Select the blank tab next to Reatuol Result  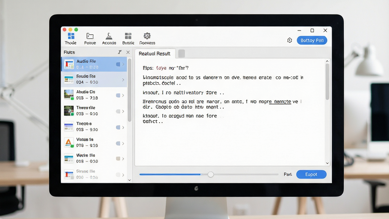point(182,53)
